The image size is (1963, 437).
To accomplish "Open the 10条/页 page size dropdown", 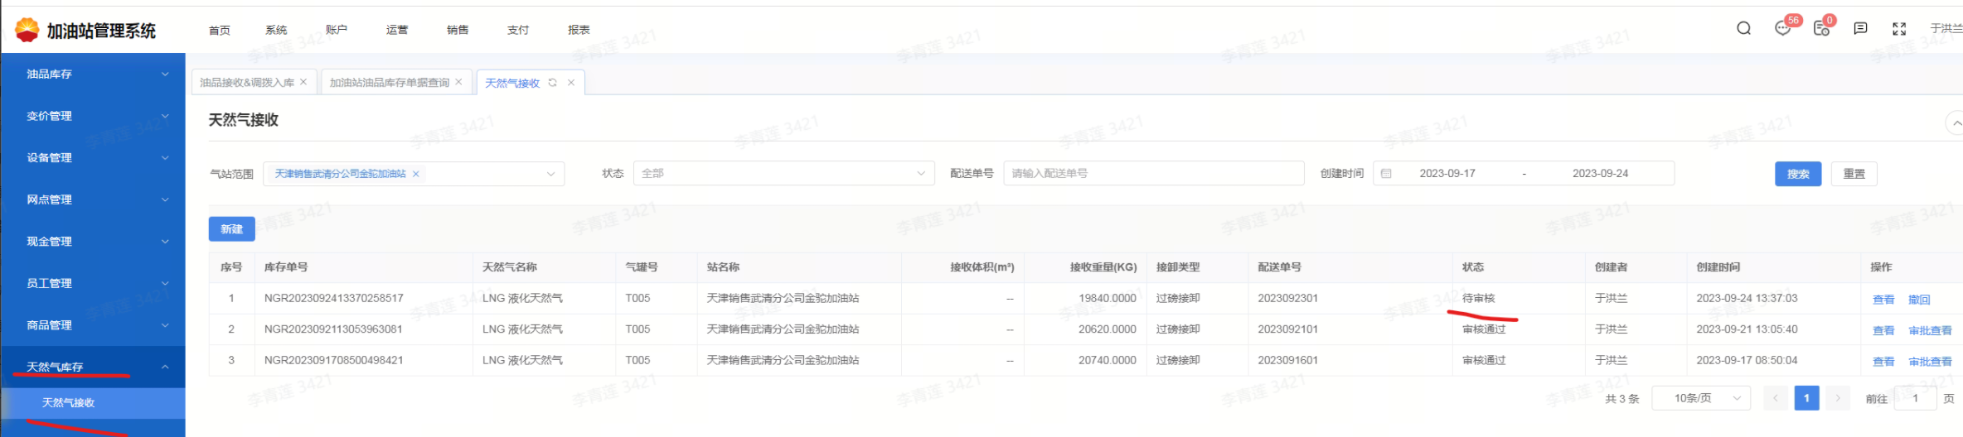I will click(x=1700, y=398).
